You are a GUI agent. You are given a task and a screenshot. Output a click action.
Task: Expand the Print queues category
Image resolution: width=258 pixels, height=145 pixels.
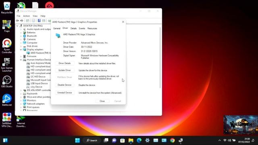[x=21, y=107]
